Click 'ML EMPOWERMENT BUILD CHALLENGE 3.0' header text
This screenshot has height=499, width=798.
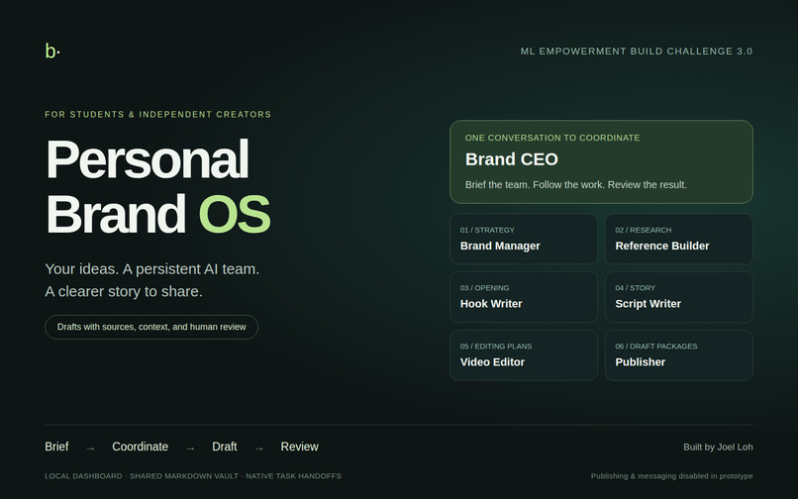637,50
